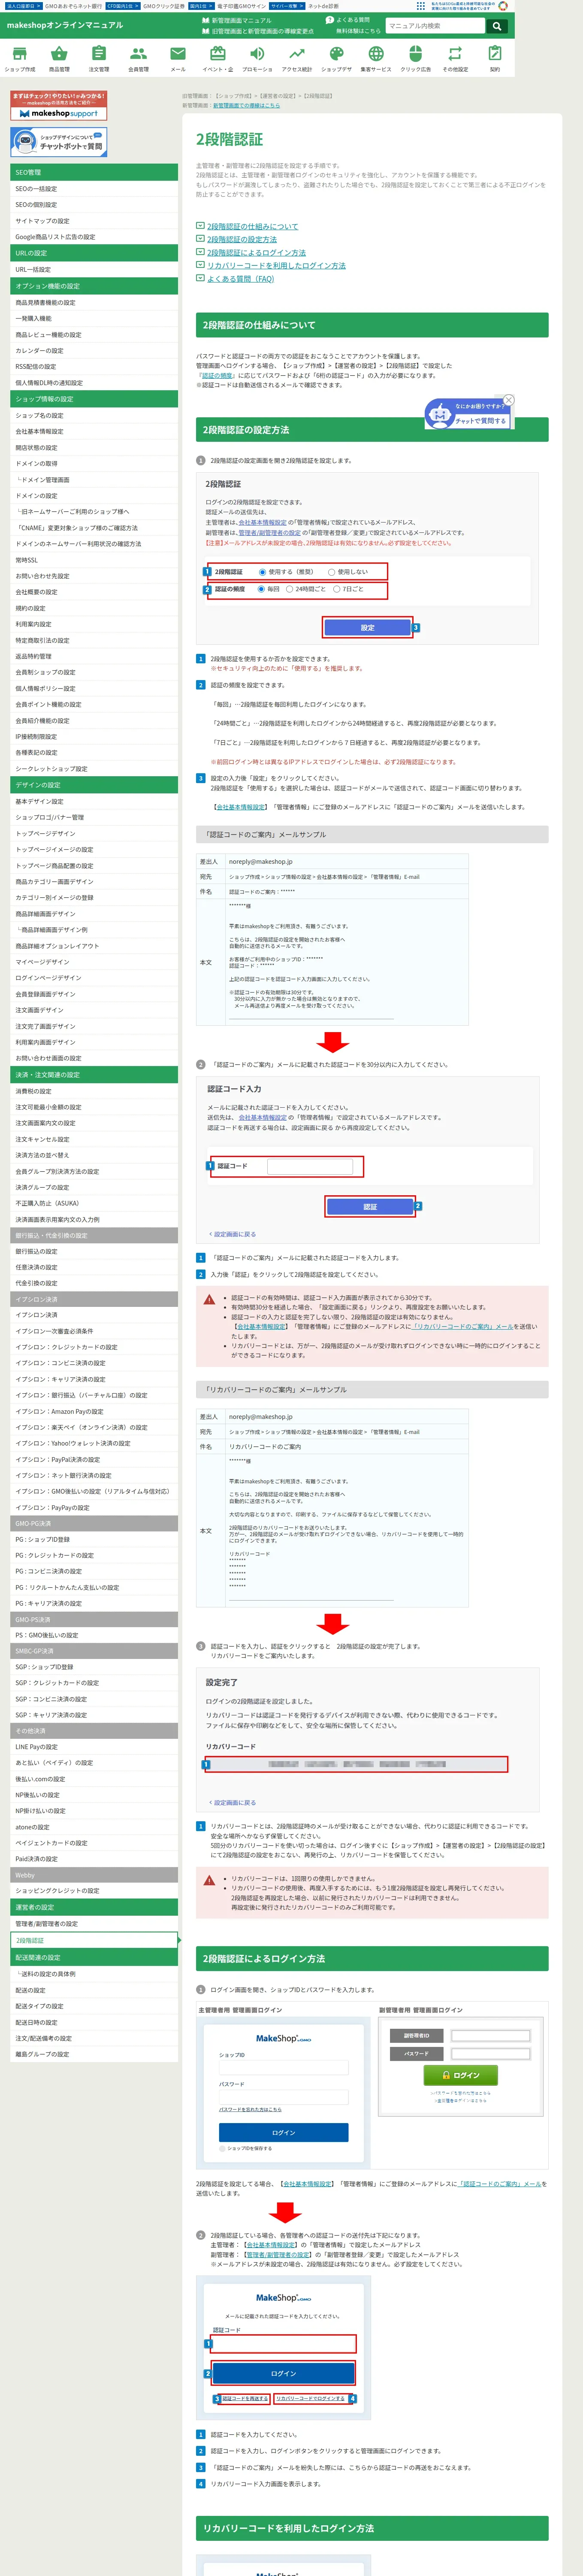Open 管理者/副管理者の設定 sidebar item

[94, 1924]
